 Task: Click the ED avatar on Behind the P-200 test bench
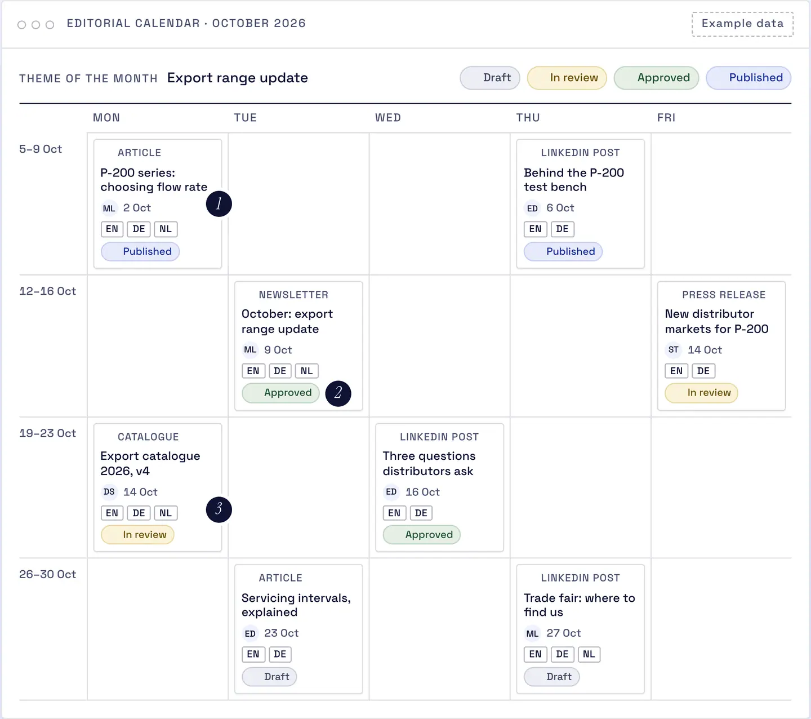pos(532,208)
